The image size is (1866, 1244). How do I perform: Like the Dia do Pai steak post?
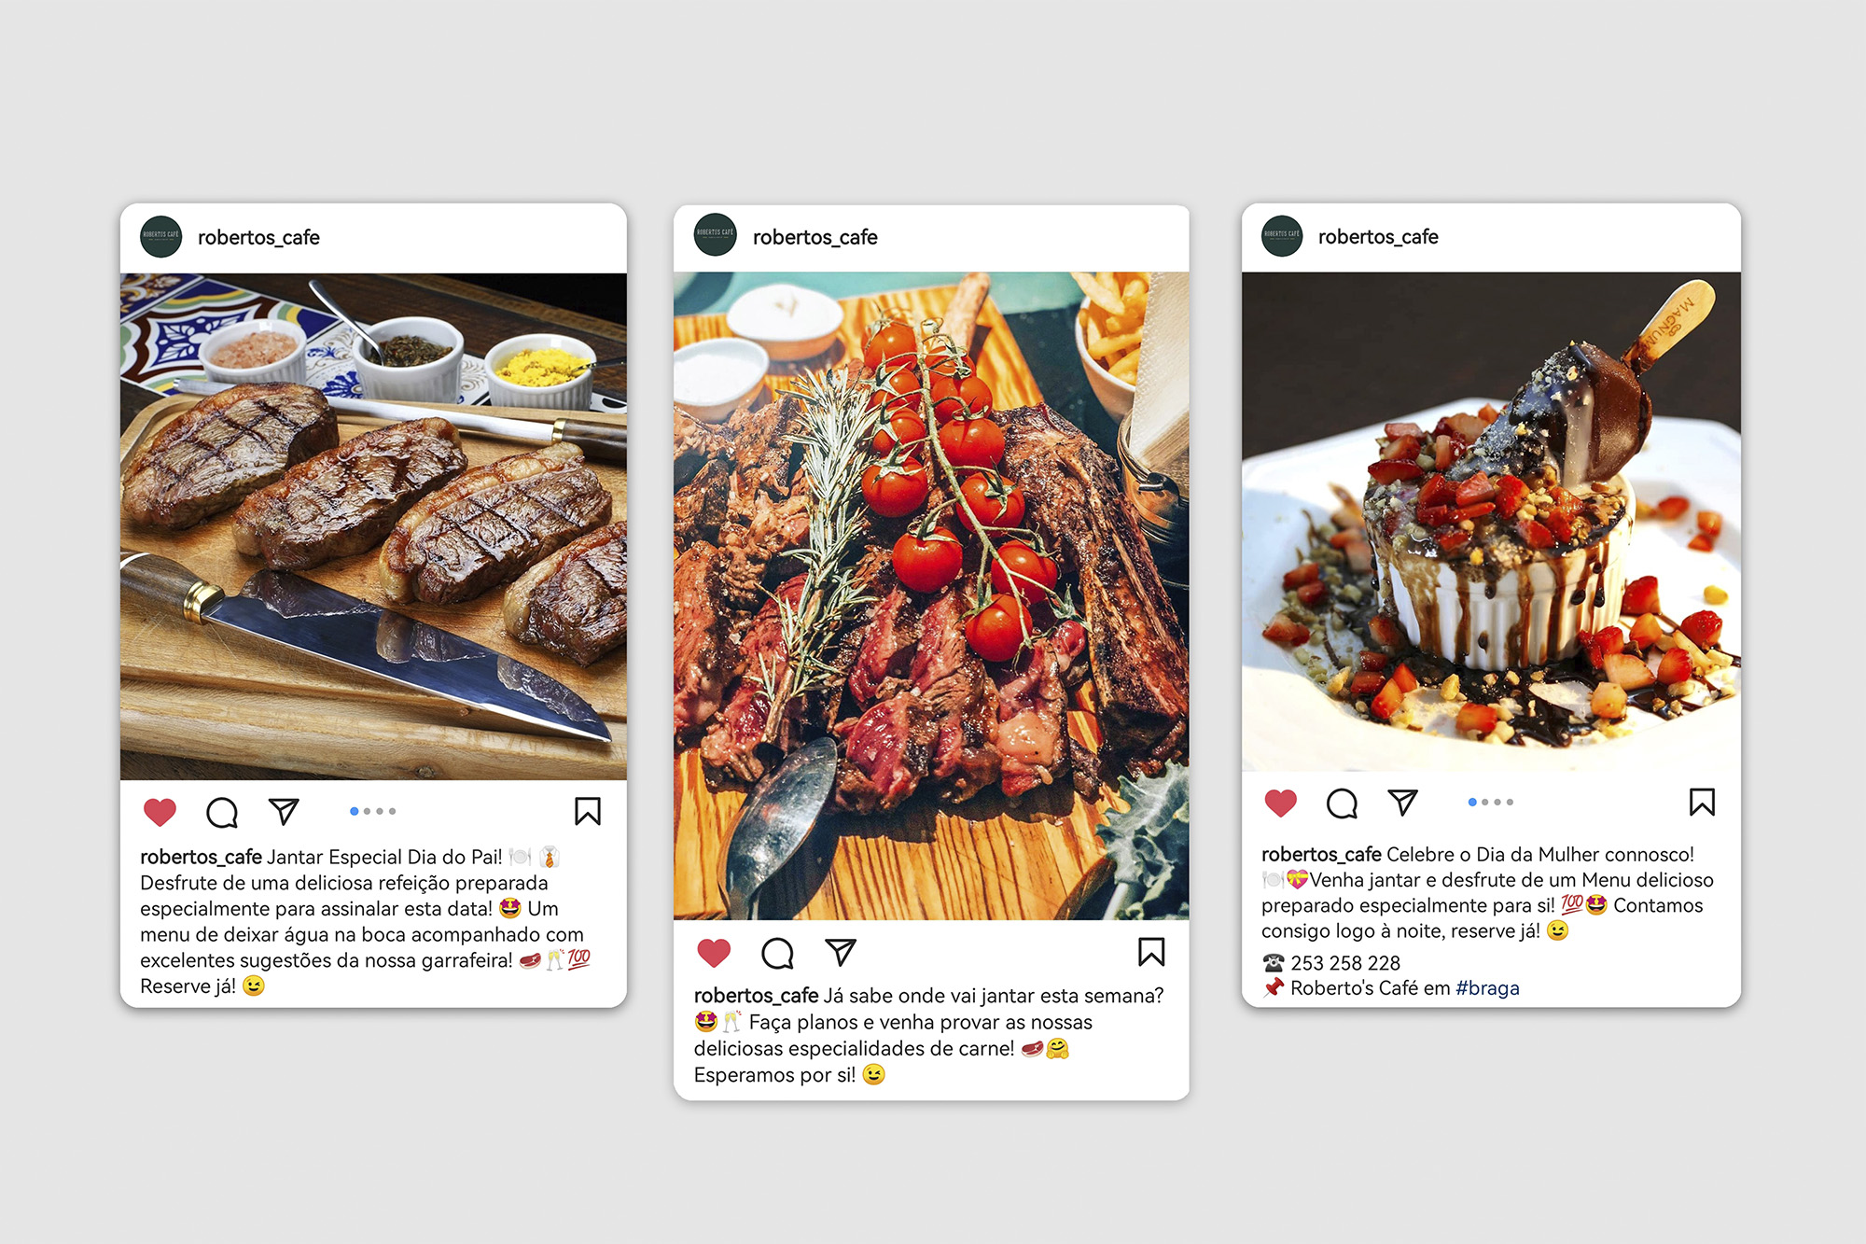coord(160,812)
